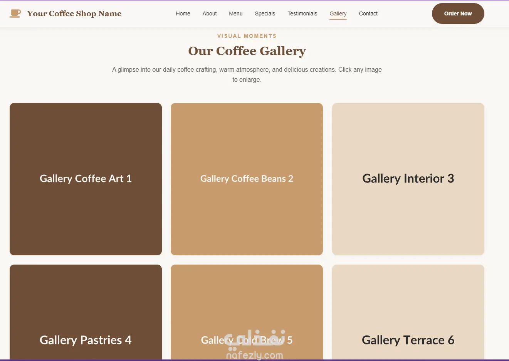Select the Gallery navigation link
Image resolution: width=509 pixels, height=361 pixels.
[338, 13]
